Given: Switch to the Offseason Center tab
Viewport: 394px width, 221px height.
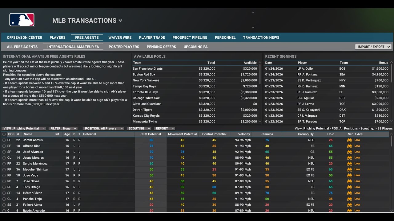Looking at the screenshot, I should click(x=25, y=37).
